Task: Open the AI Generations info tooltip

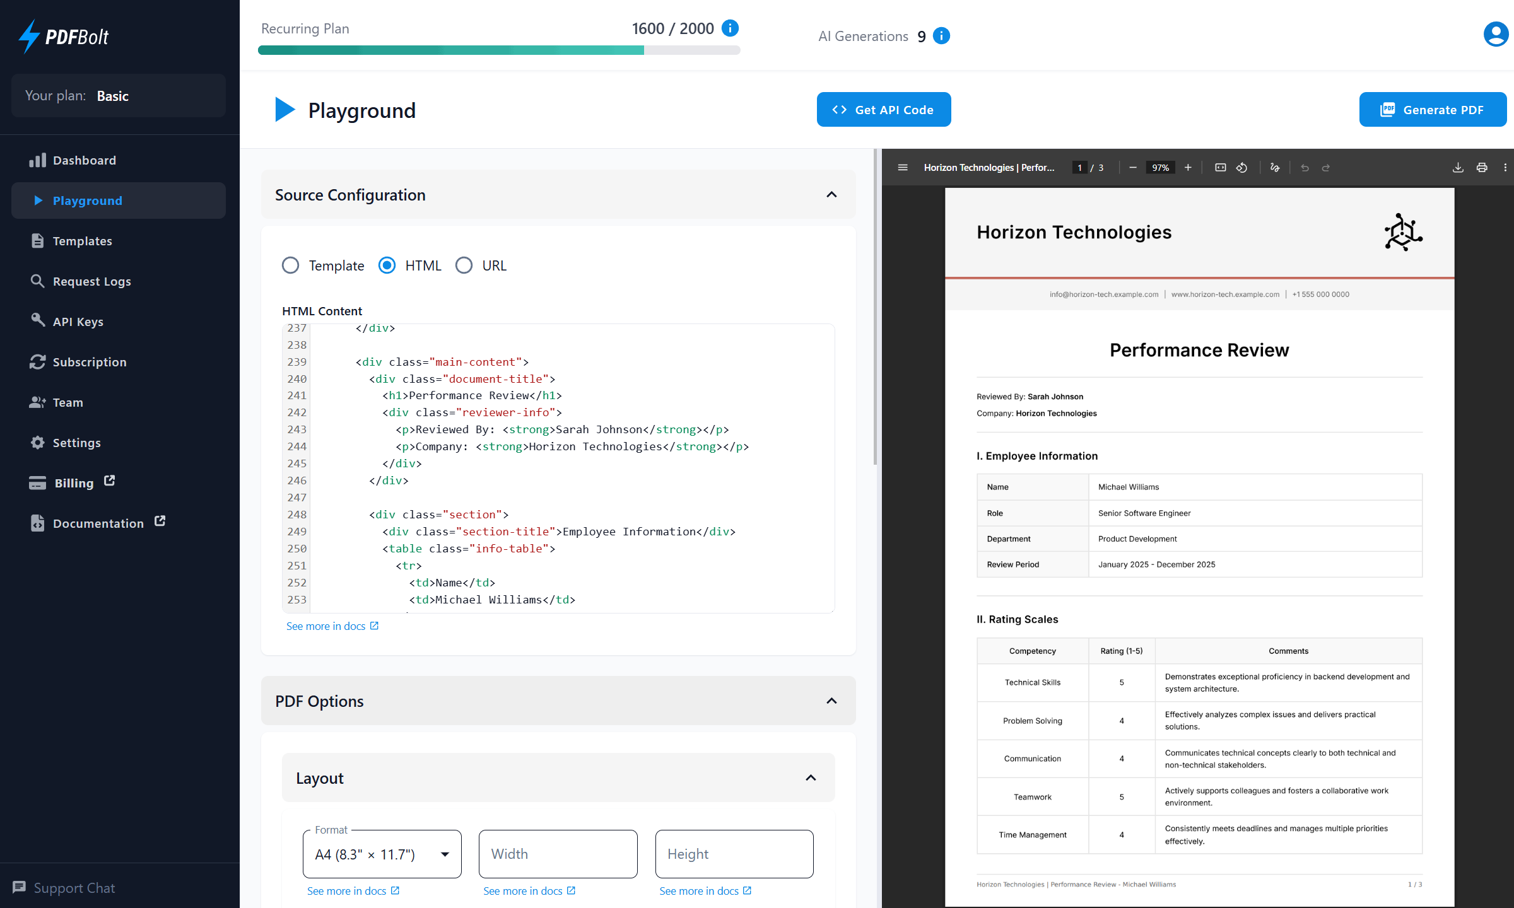Action: pos(941,36)
